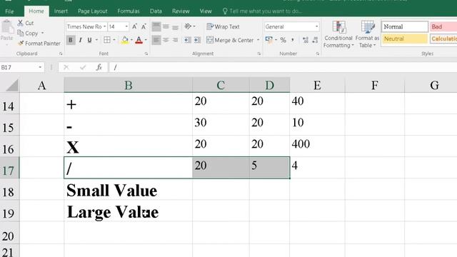Switch to the Review tab
The height and width of the screenshot is (257, 457).
click(181, 11)
